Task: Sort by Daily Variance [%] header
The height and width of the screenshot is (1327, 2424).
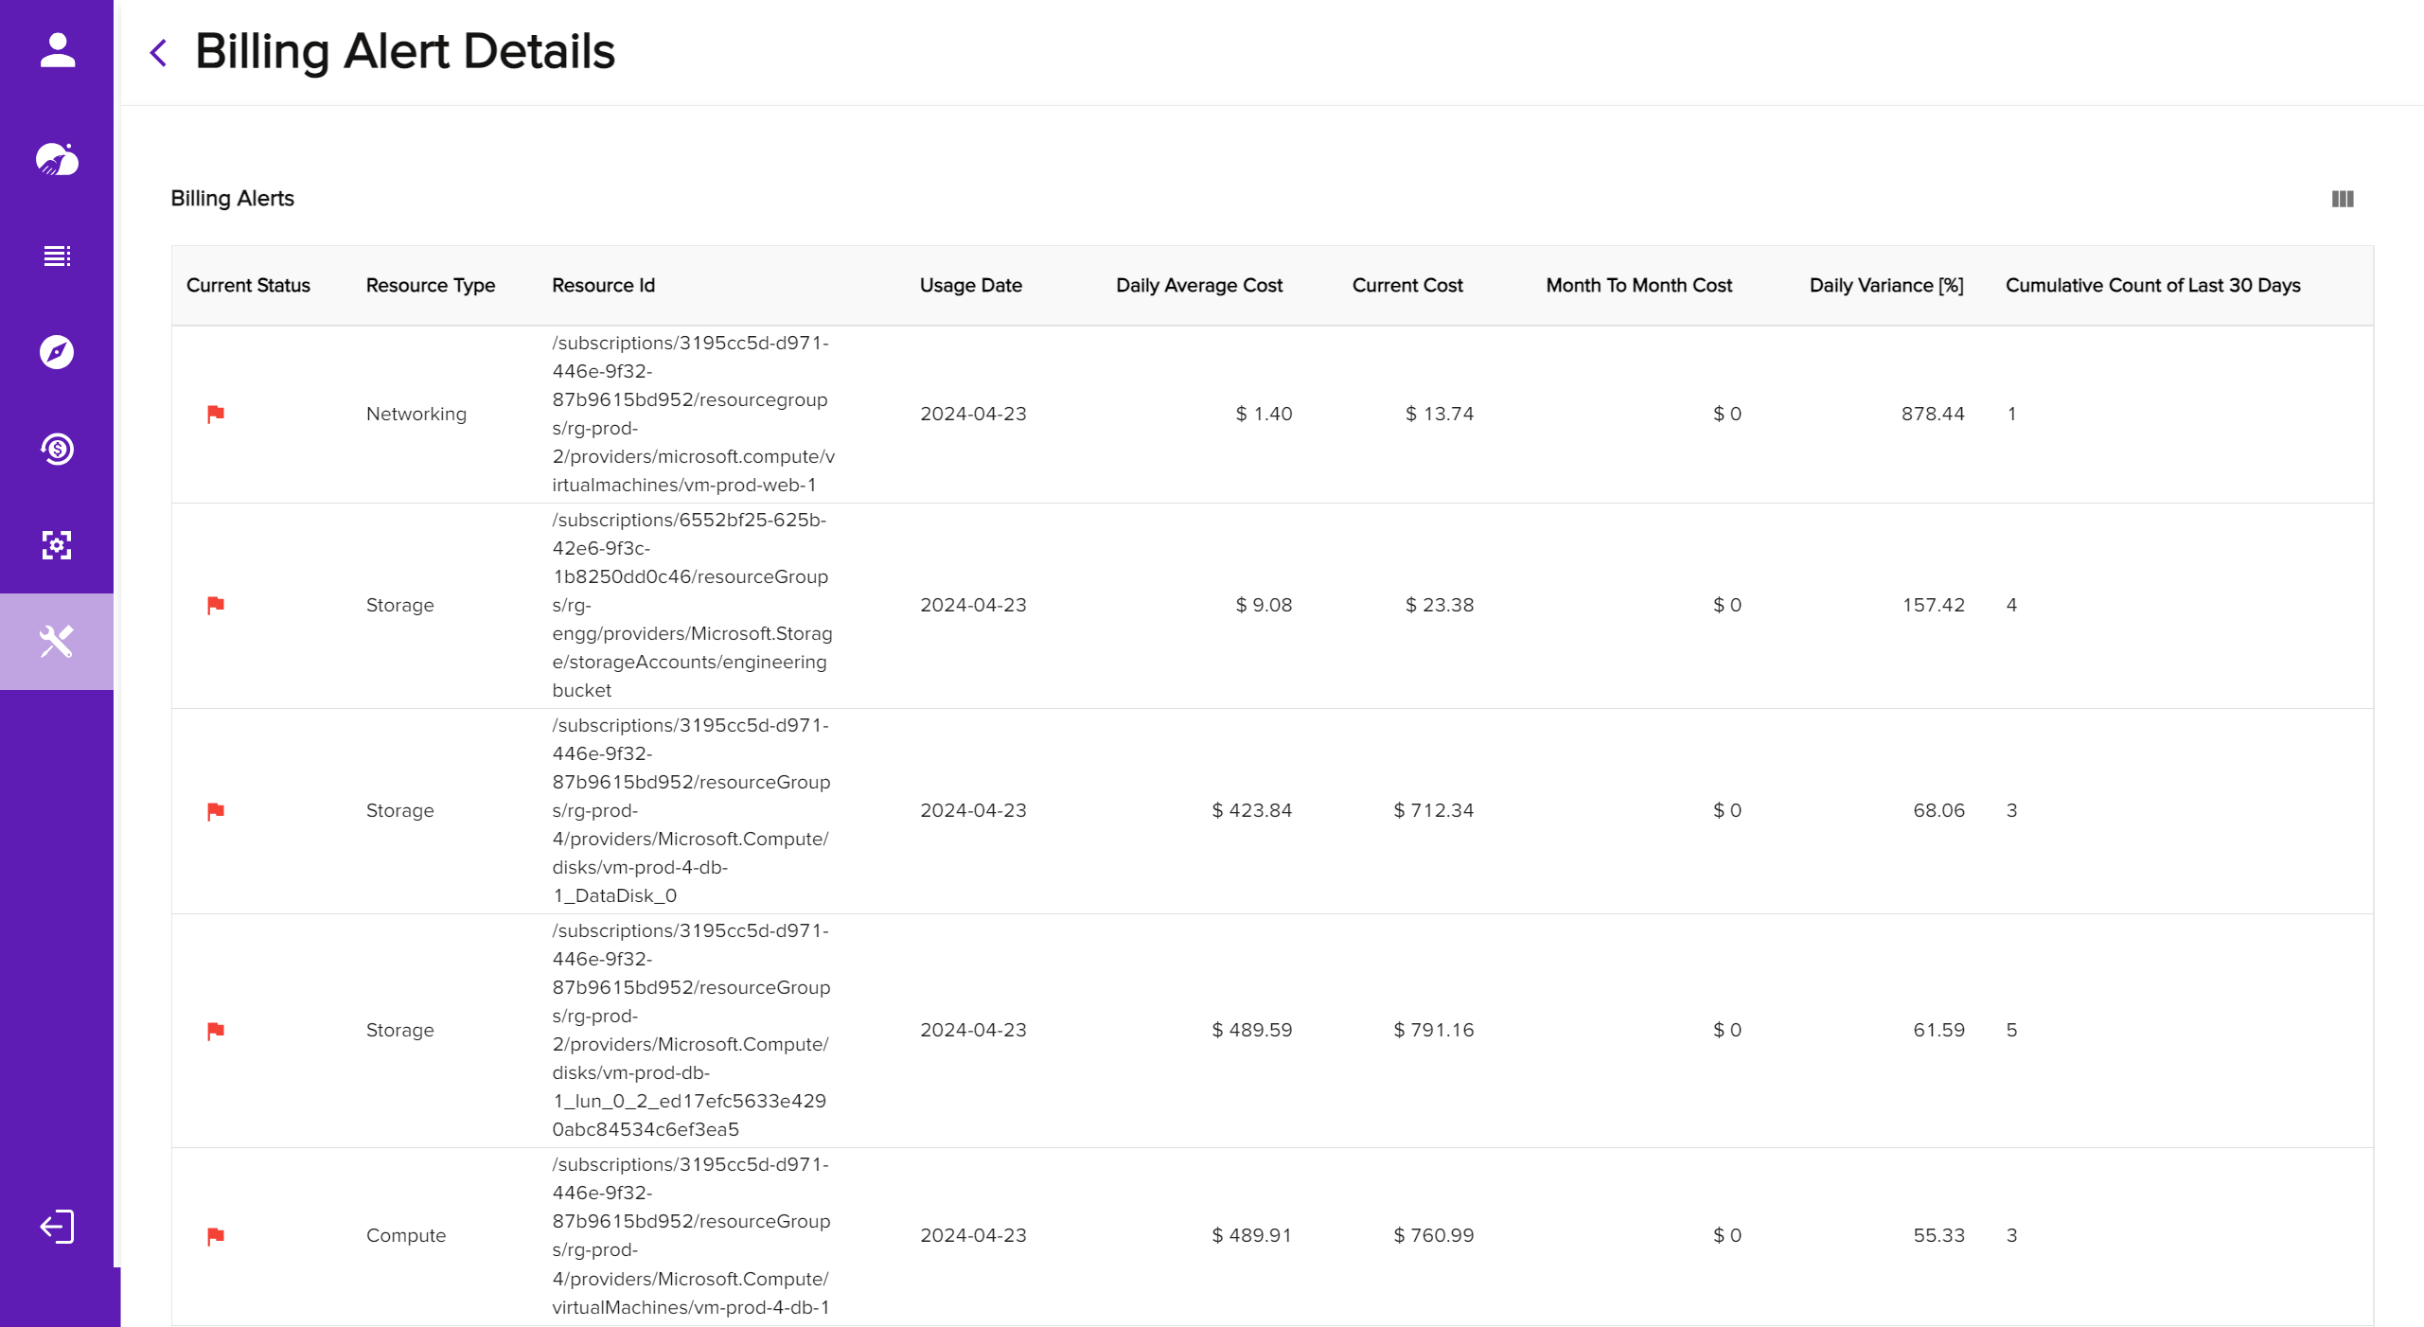Action: pyautogui.click(x=1885, y=285)
